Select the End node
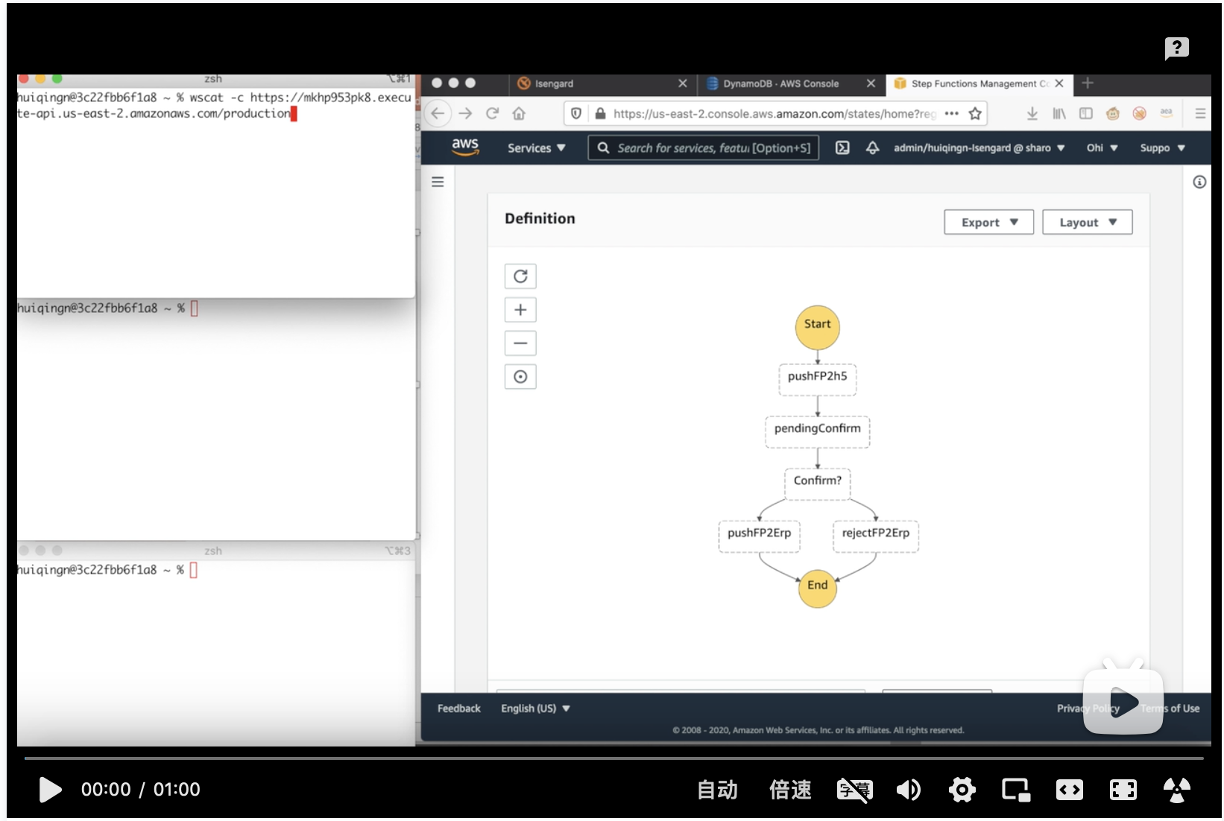This screenshot has height=821, width=1224. 817,588
